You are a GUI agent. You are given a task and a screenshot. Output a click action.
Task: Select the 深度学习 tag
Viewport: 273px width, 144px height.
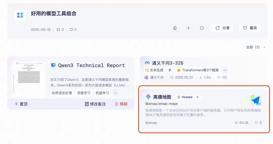click(x=84, y=93)
